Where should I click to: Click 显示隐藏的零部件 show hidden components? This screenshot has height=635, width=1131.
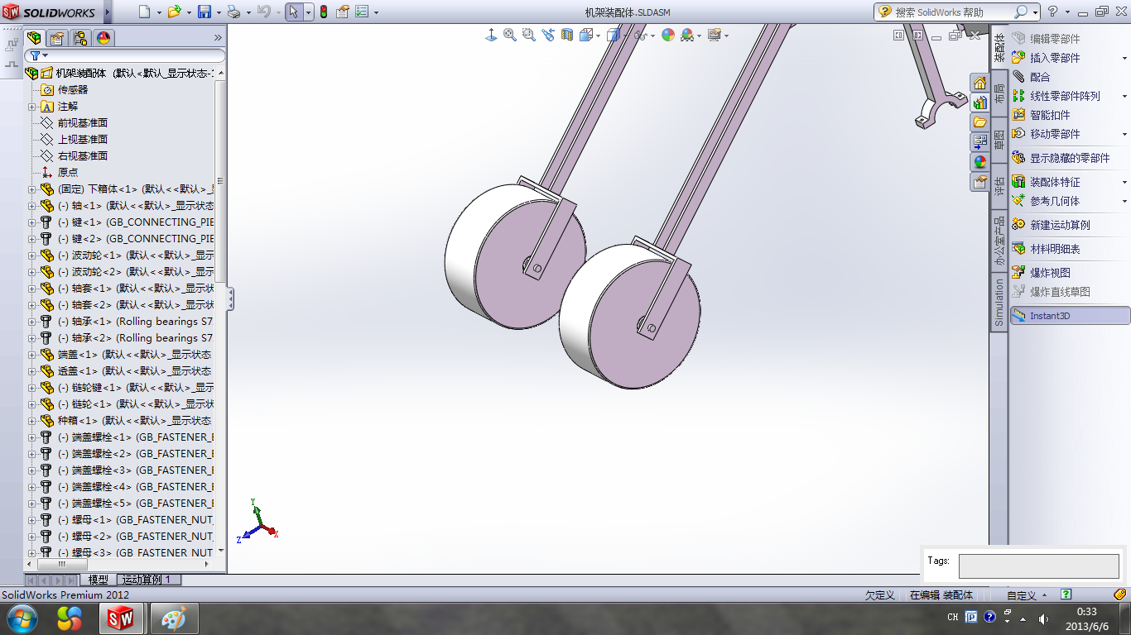1061,158
